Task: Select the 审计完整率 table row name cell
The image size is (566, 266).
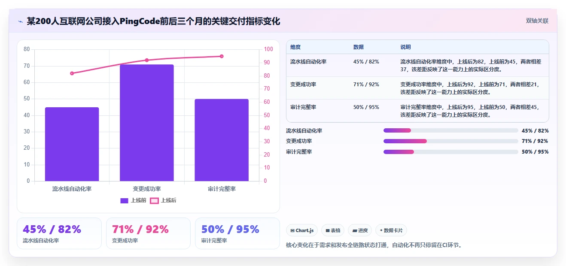Action: point(303,107)
